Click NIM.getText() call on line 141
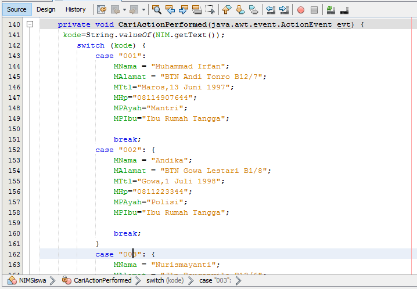 point(185,35)
